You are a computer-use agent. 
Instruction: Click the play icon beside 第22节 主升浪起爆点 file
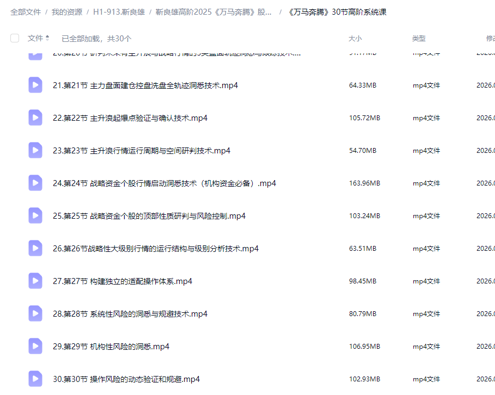35,118
